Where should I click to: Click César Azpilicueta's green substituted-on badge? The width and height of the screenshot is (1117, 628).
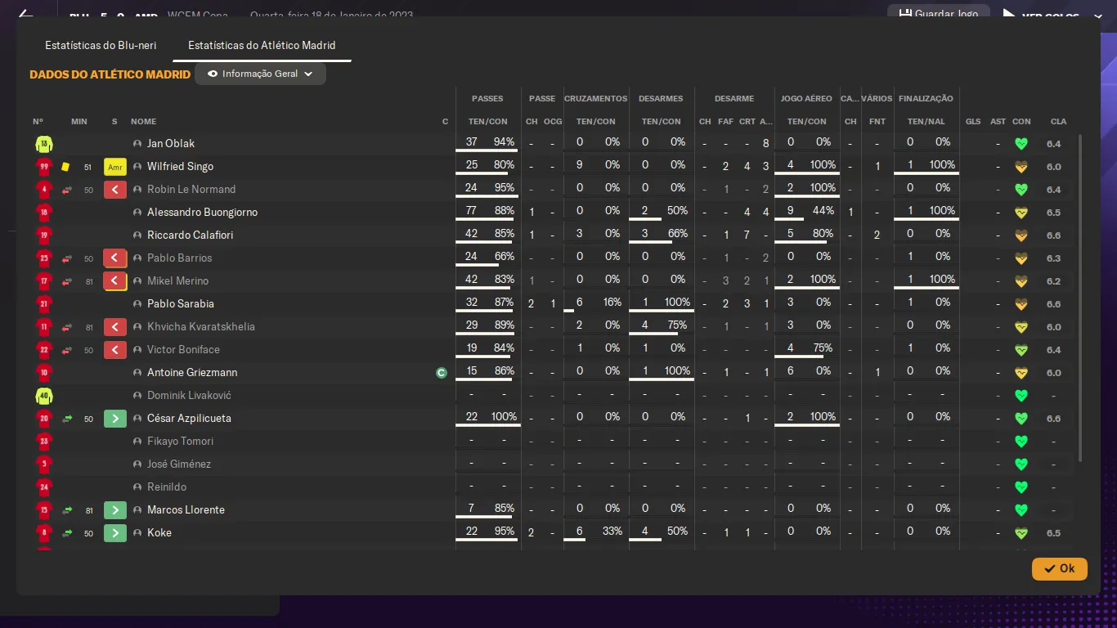(x=115, y=419)
